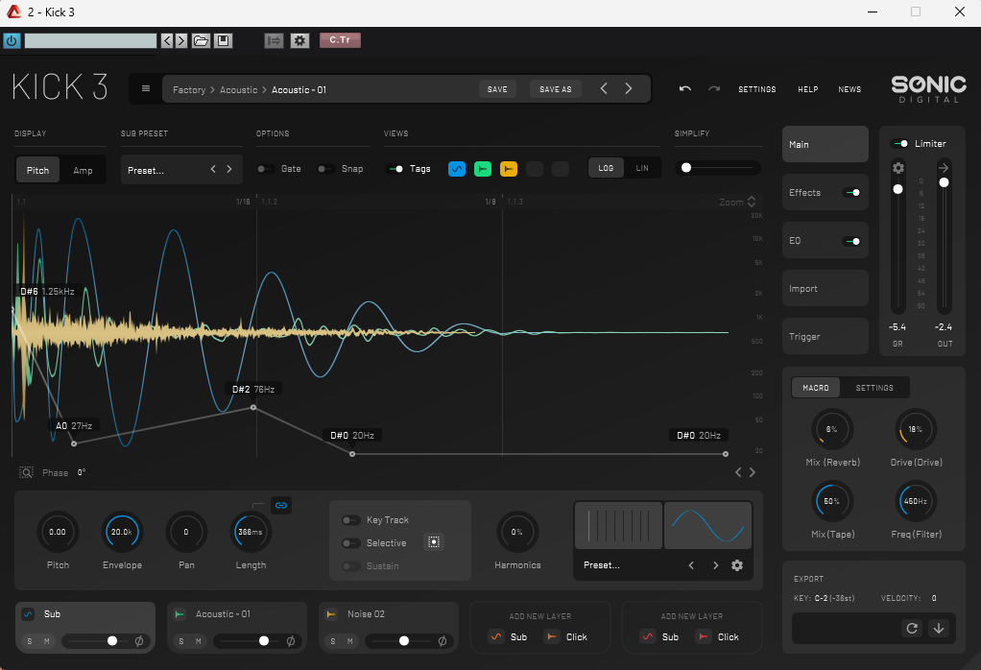Open the waveform preset gear icon
Viewport: 981px width, 670px height.
(737, 565)
